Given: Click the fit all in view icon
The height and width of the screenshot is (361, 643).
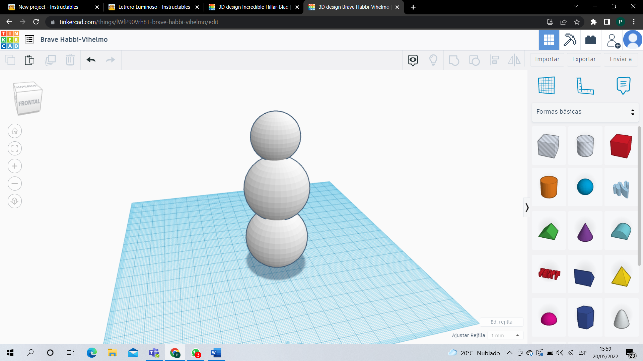Looking at the screenshot, I should (15, 149).
